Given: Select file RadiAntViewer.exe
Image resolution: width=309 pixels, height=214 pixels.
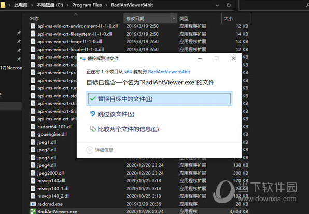Looking at the screenshot, I should click(57, 211).
